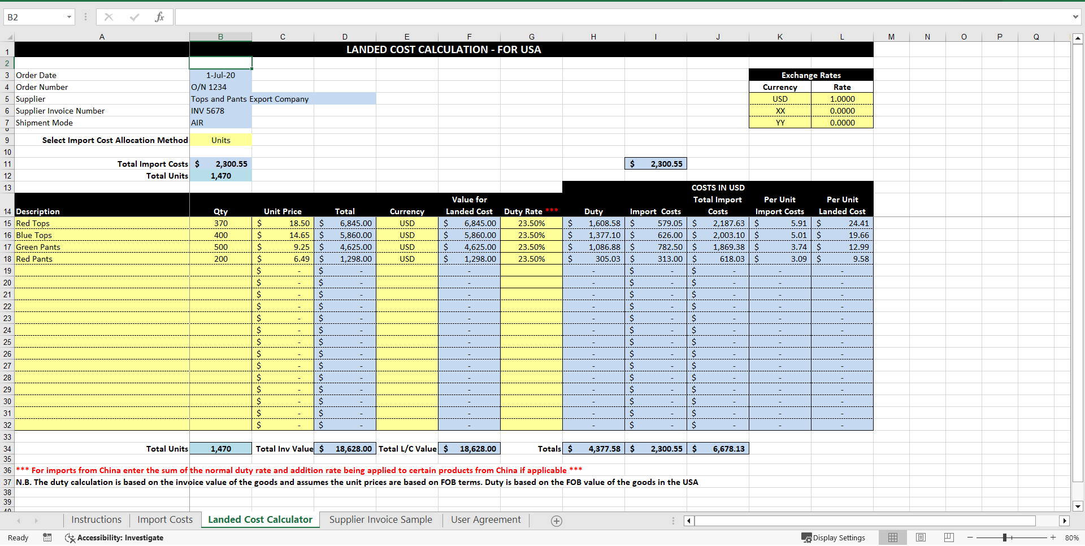Open Page Break Preview icon
Image resolution: width=1085 pixels, height=546 pixels.
point(948,538)
